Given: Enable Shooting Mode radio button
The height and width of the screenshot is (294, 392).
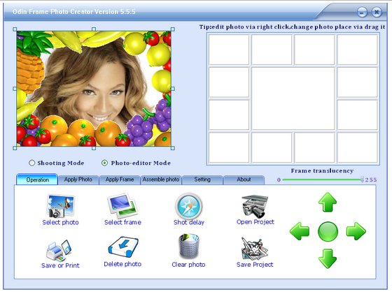Looking at the screenshot, I should pyautogui.click(x=31, y=163).
